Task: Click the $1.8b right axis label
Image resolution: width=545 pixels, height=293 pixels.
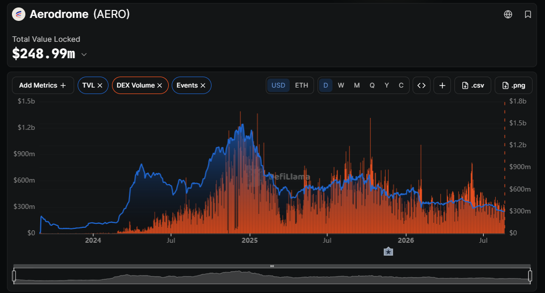Action: [518, 101]
